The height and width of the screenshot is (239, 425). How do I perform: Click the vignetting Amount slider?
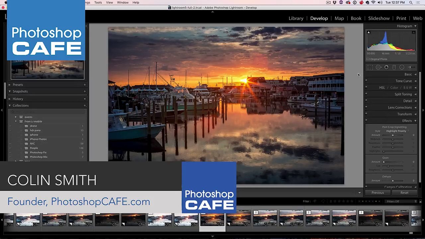coord(393,135)
